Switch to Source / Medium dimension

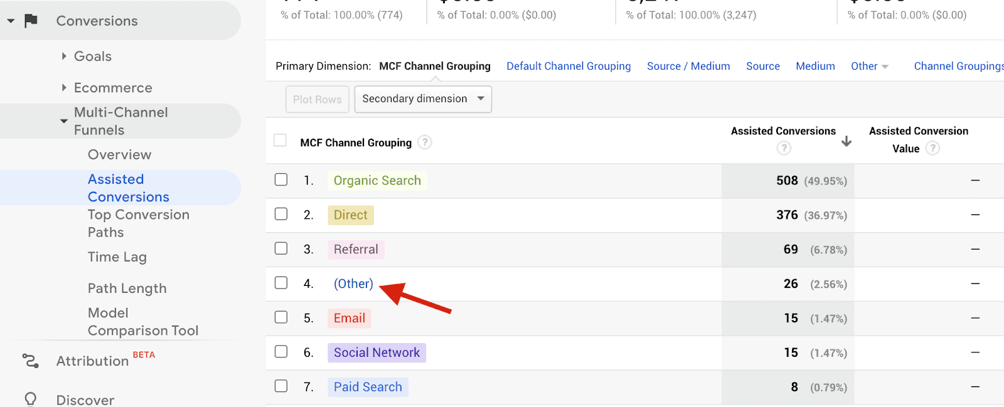[688, 66]
